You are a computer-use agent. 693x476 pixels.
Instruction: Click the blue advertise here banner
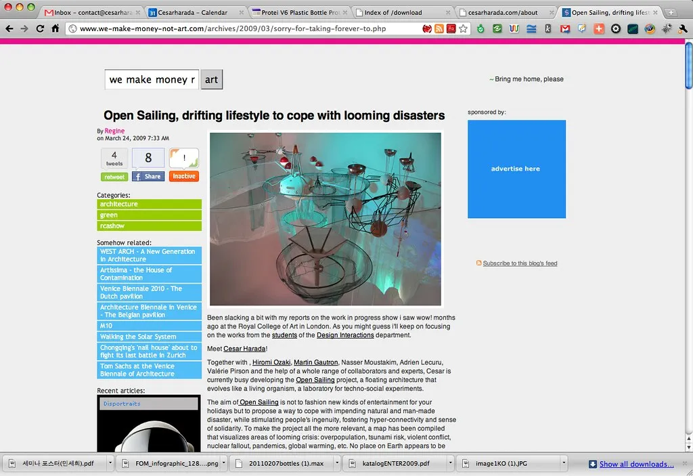tap(516, 169)
